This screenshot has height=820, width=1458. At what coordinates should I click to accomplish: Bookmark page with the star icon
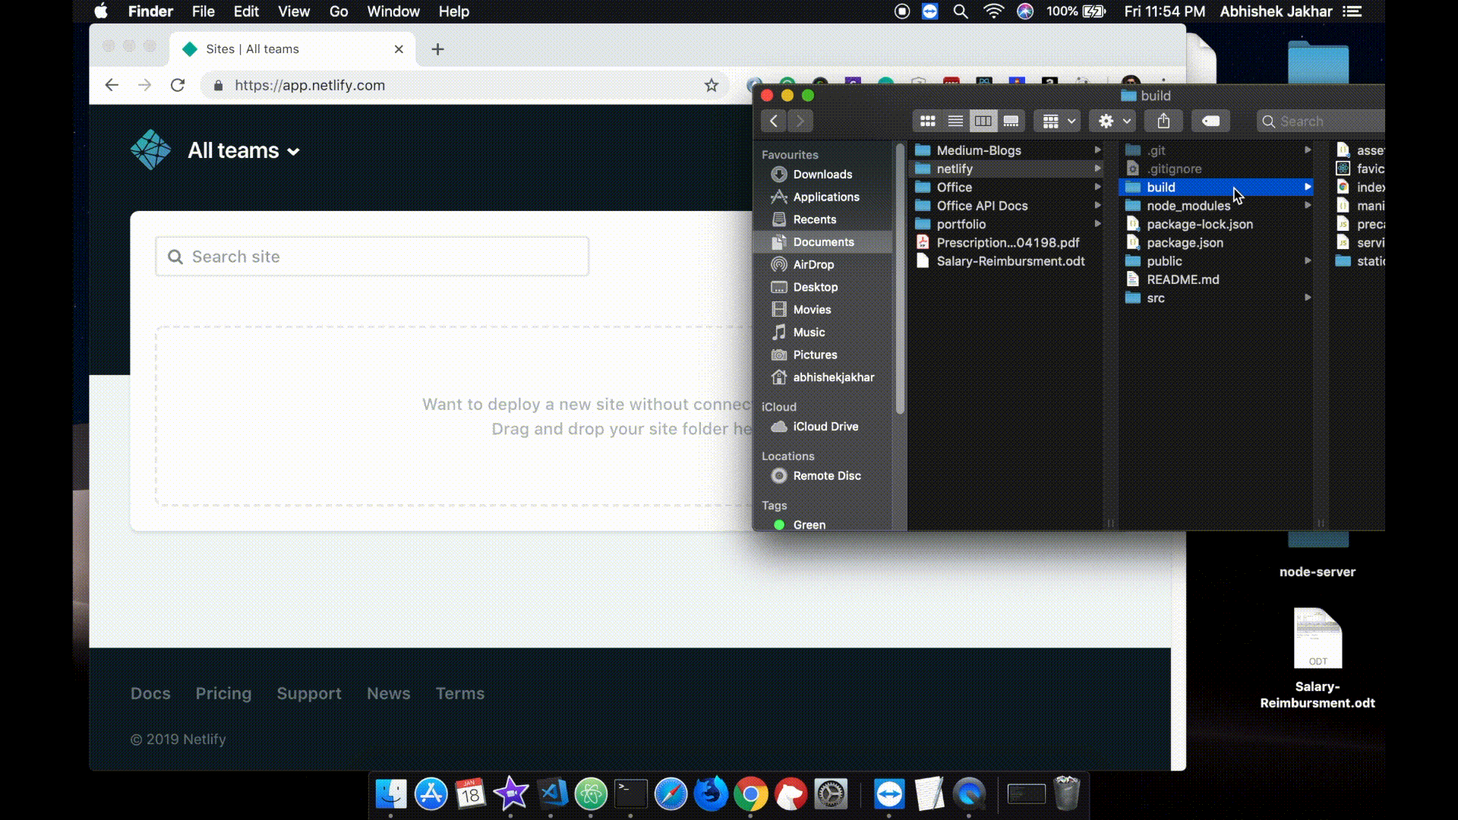pyautogui.click(x=711, y=86)
